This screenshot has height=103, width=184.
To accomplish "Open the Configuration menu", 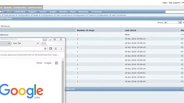I will click(20, 7).
